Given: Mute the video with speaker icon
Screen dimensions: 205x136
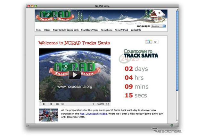Looking at the screenshot, I should 51,104.
